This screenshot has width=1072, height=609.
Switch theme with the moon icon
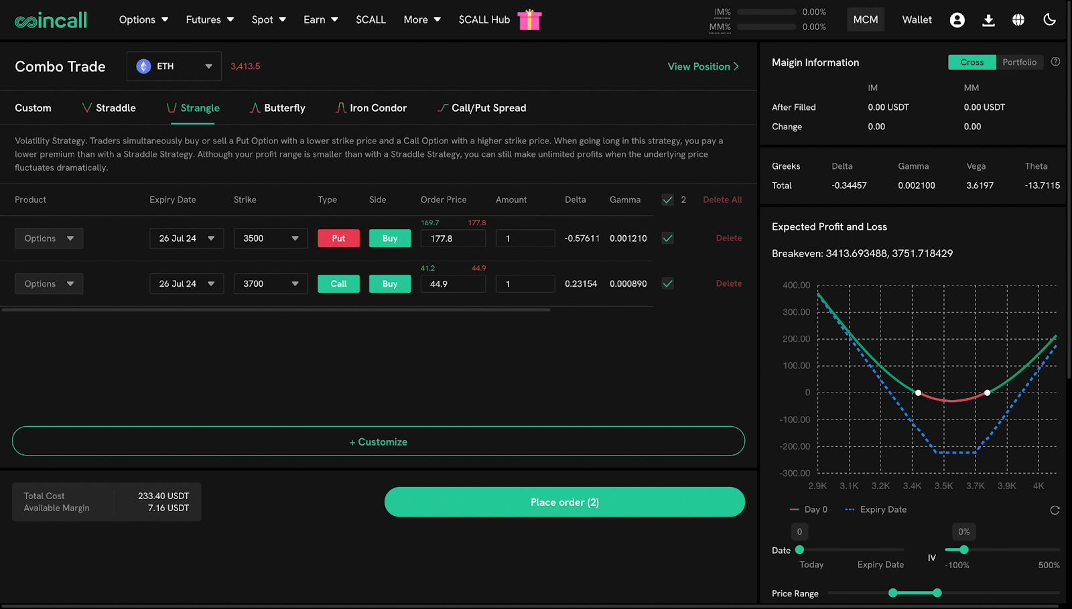coord(1049,19)
